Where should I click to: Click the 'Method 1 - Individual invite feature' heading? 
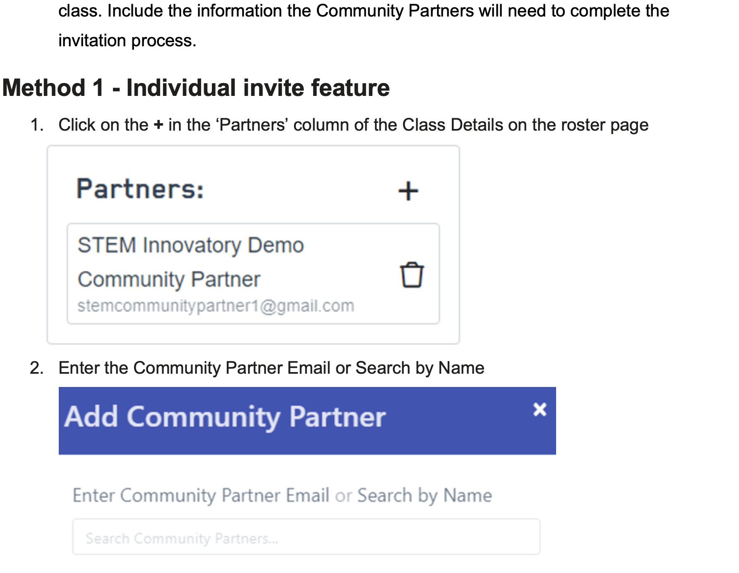(x=196, y=88)
